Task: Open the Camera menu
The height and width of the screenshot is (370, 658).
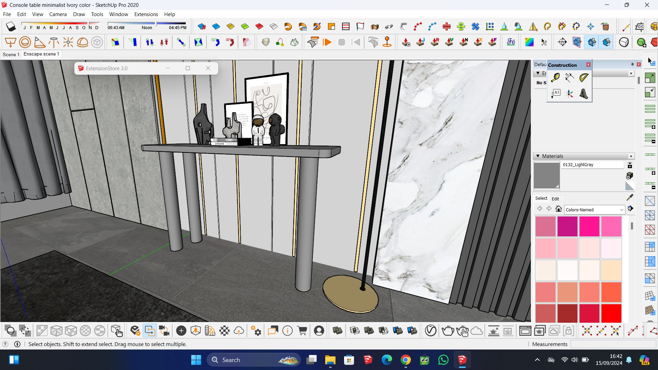Action: (x=58, y=14)
